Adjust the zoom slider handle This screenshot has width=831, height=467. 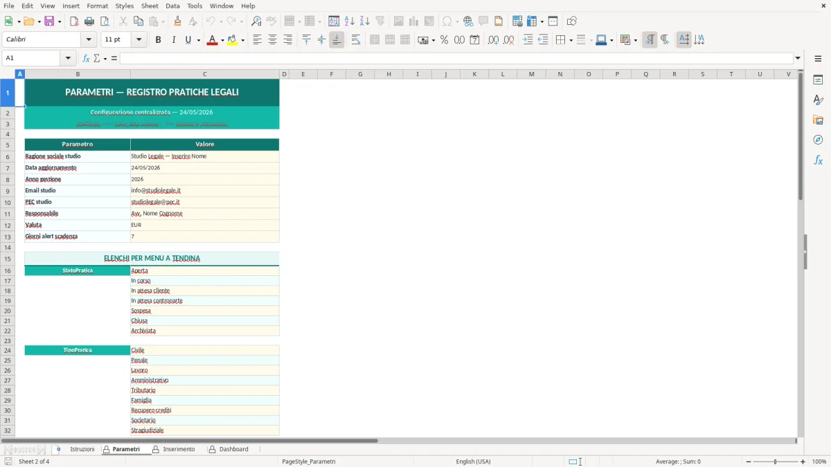(775, 461)
